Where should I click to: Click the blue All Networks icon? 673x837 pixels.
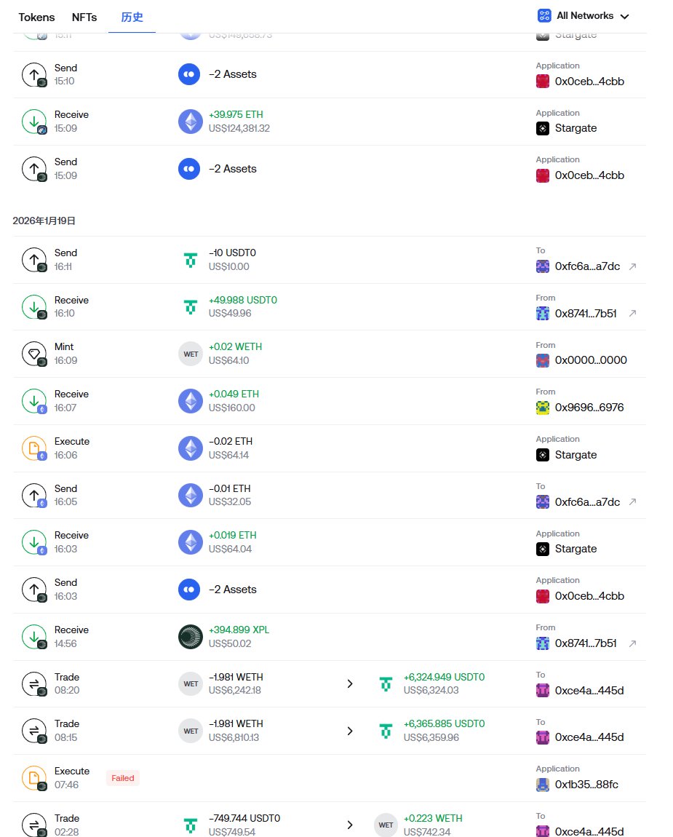click(544, 15)
